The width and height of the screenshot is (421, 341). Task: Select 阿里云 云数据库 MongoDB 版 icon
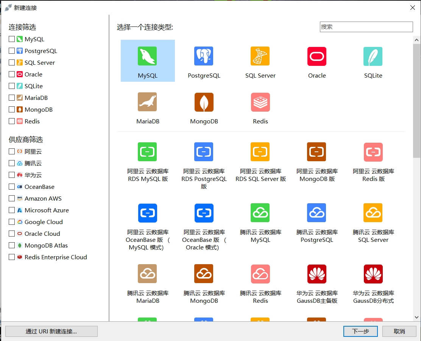tap(317, 152)
